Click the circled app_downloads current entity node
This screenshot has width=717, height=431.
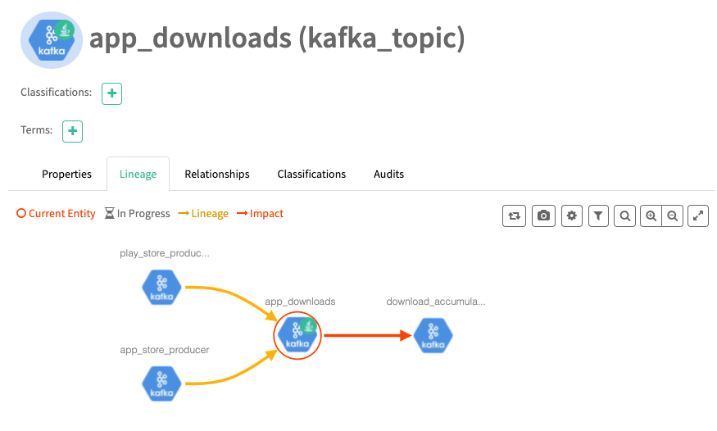coord(297,335)
